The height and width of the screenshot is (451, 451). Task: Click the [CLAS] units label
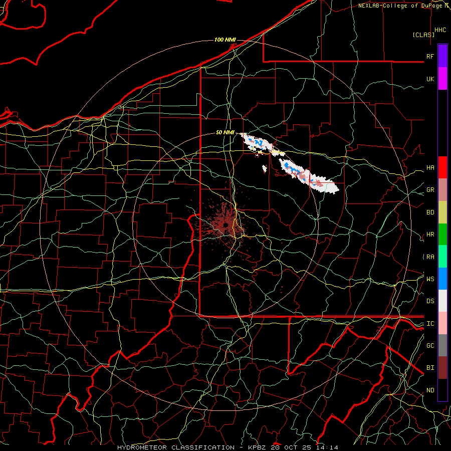point(423,35)
